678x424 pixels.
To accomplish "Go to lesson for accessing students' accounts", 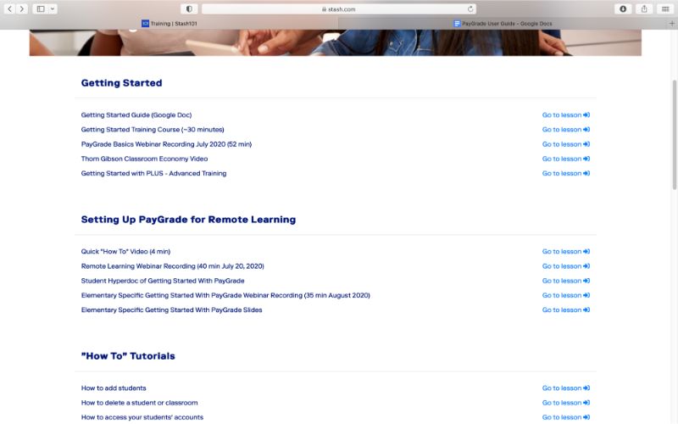I will [x=565, y=417].
